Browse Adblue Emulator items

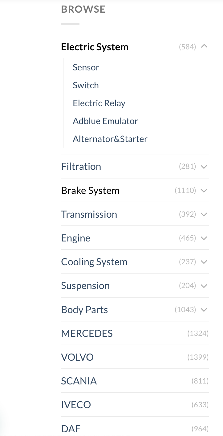pyautogui.click(x=105, y=121)
